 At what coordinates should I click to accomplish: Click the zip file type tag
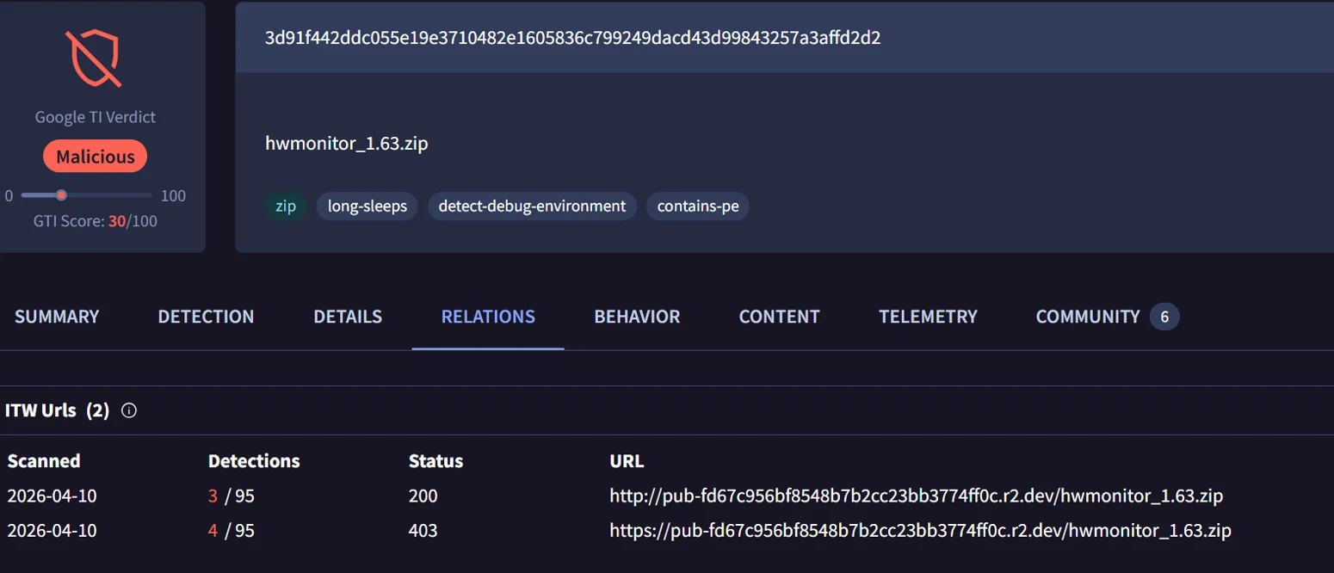point(286,206)
